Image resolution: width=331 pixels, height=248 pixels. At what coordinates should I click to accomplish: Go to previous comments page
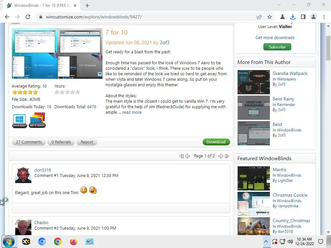click(187, 156)
